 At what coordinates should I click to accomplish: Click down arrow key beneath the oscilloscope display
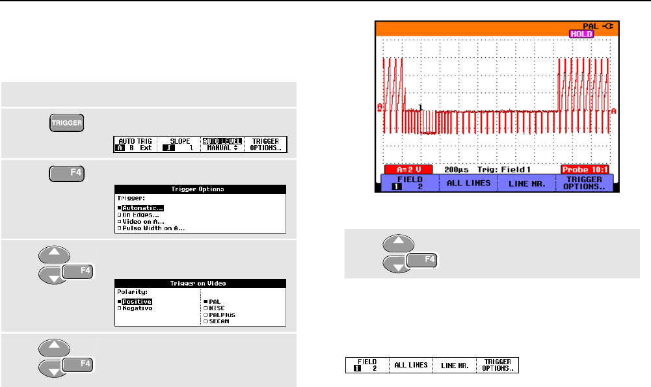pos(396,265)
